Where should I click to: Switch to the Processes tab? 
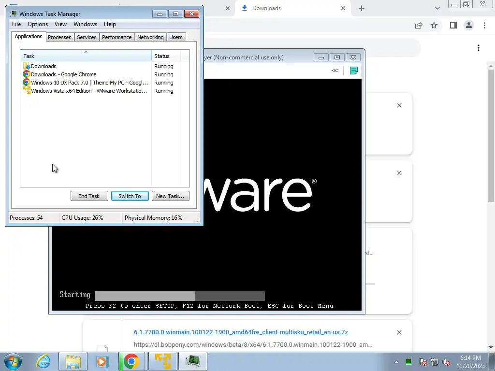[x=59, y=37]
